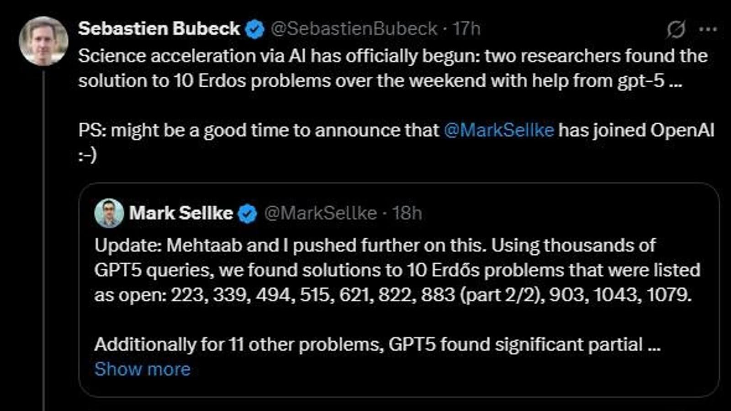
Task: Open the @SebastienBubeck handle link
Action: [x=354, y=29]
